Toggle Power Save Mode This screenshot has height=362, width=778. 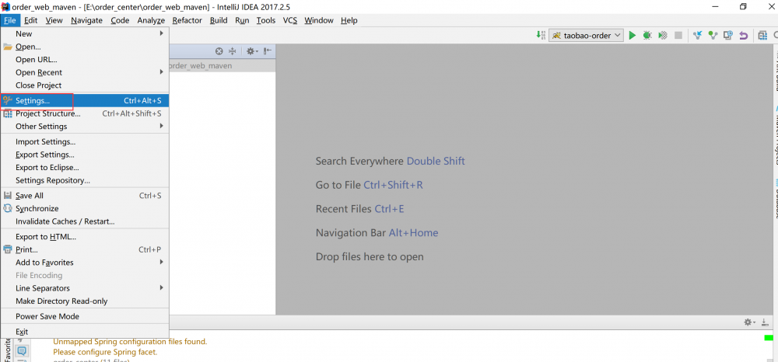tap(85, 316)
